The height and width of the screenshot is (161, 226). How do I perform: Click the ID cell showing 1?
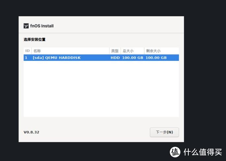[x=26, y=58]
